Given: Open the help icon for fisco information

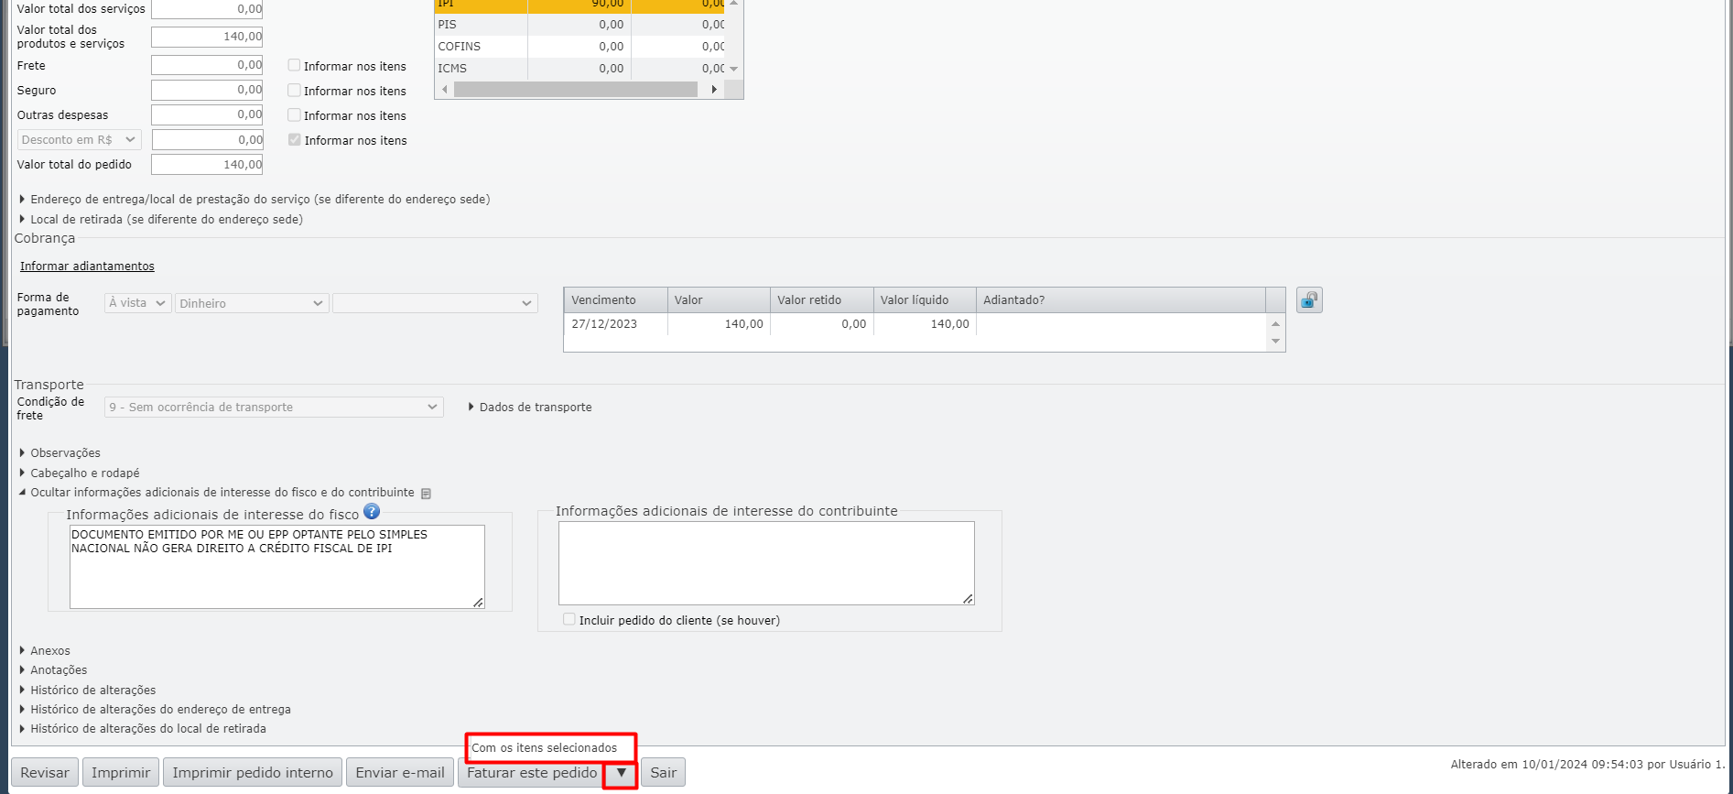Looking at the screenshot, I should 372,511.
